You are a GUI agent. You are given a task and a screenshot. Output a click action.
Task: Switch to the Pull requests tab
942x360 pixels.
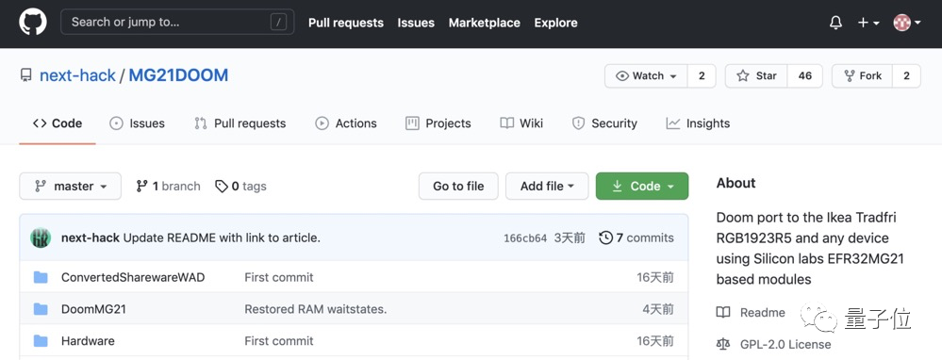(240, 123)
